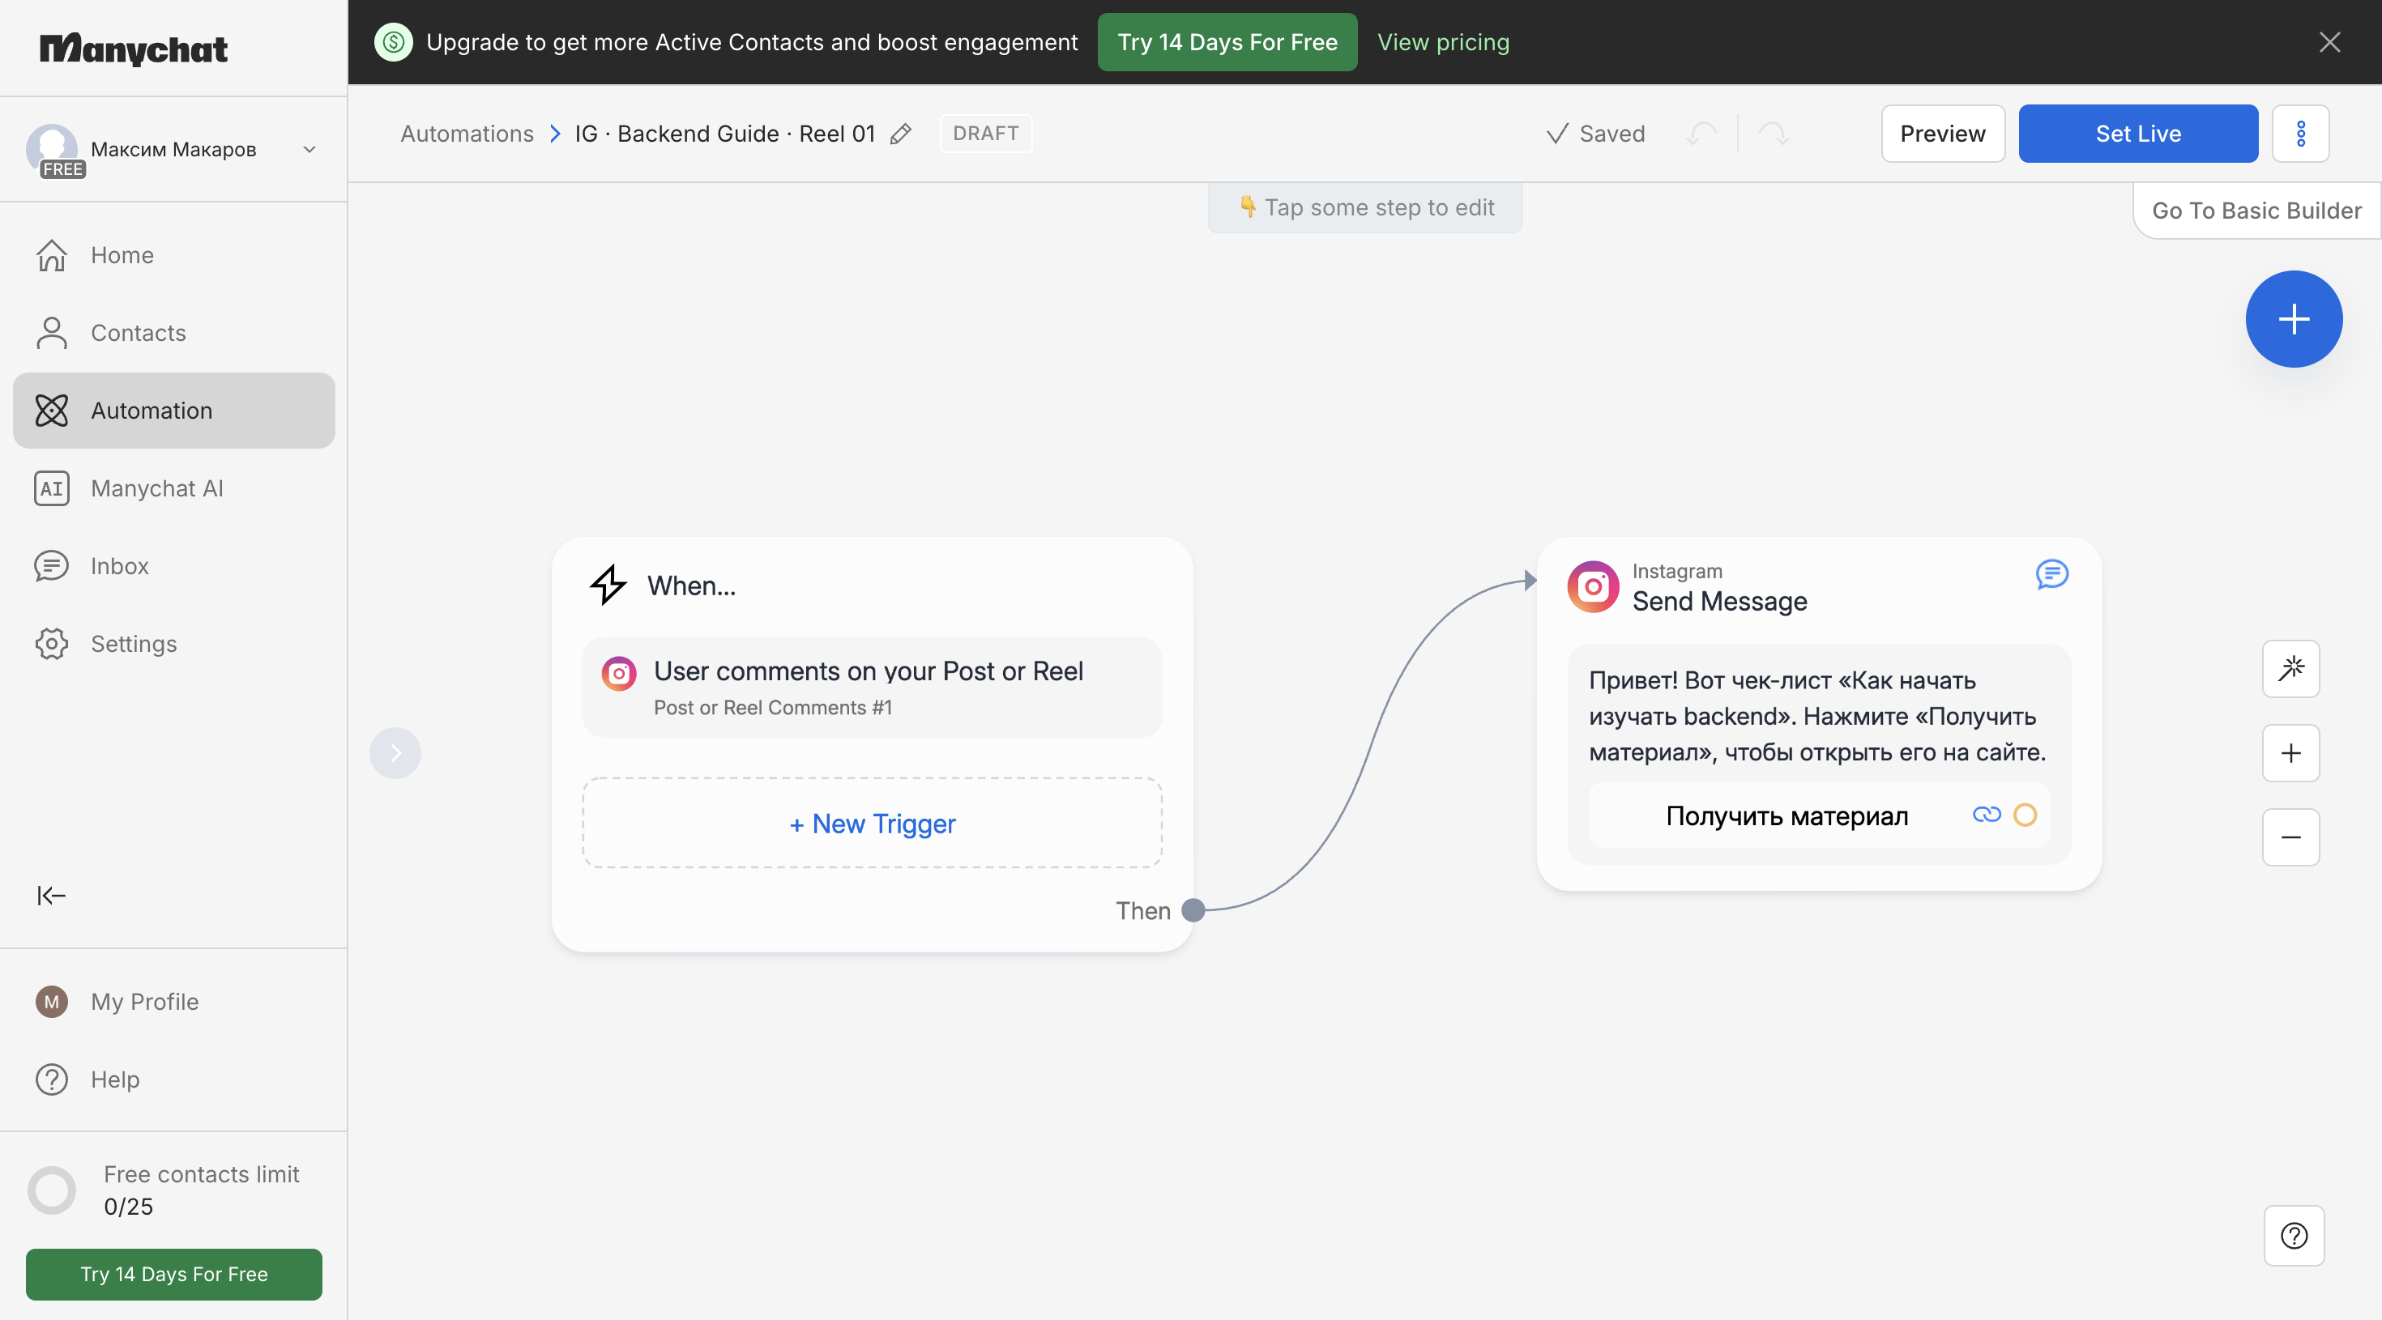2382x1320 pixels.
Task: Click Try 14 Days For Free in top banner
Action: click(1227, 41)
